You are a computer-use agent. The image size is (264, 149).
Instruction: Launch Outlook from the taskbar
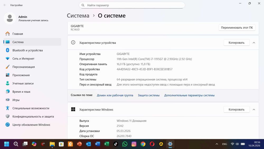88,144
